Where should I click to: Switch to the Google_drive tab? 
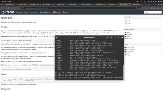61,5
